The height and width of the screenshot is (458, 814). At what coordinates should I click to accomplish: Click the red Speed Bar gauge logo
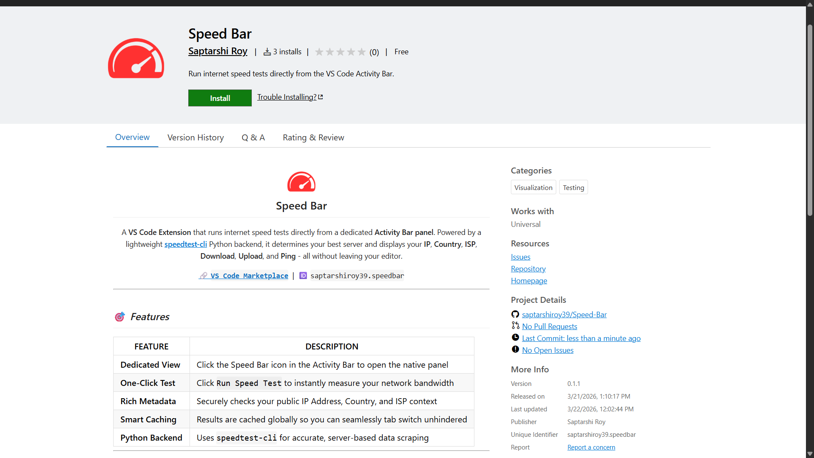(136, 59)
